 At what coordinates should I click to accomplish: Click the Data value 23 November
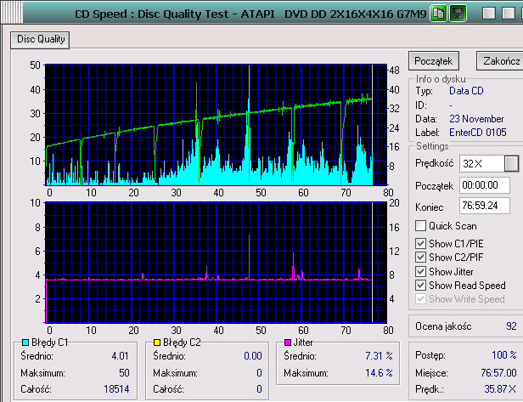click(476, 119)
